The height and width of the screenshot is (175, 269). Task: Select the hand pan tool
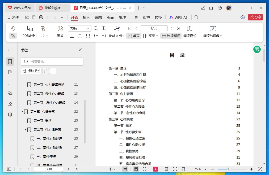click(x=13, y=28)
